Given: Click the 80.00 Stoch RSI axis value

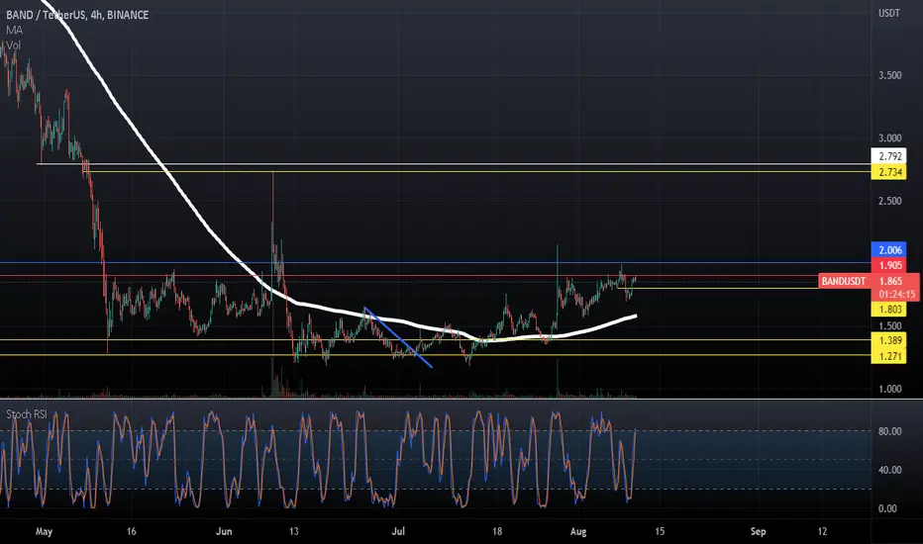Looking at the screenshot, I should point(889,431).
